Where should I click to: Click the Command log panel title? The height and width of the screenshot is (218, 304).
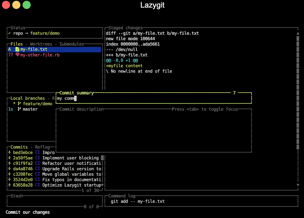coord(122,196)
